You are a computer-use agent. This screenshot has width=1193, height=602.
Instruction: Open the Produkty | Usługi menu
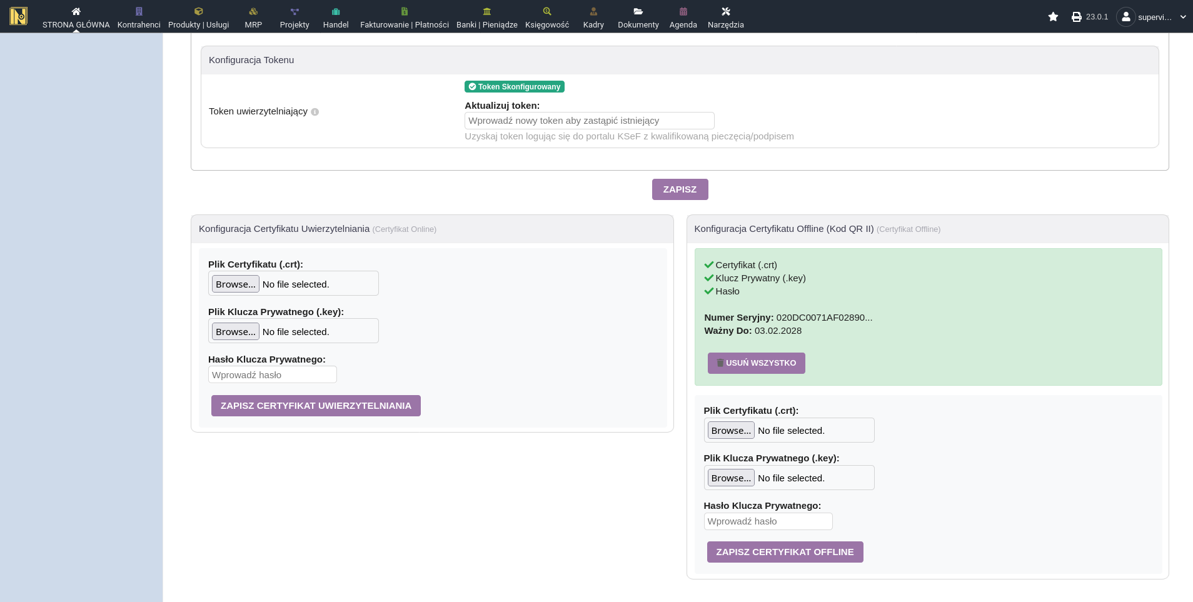pos(198,18)
